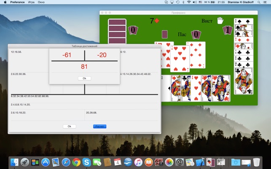Viewport: 271px width, 169px height.
Task: Click the entry 20.28.68.
Action: tap(91, 113)
